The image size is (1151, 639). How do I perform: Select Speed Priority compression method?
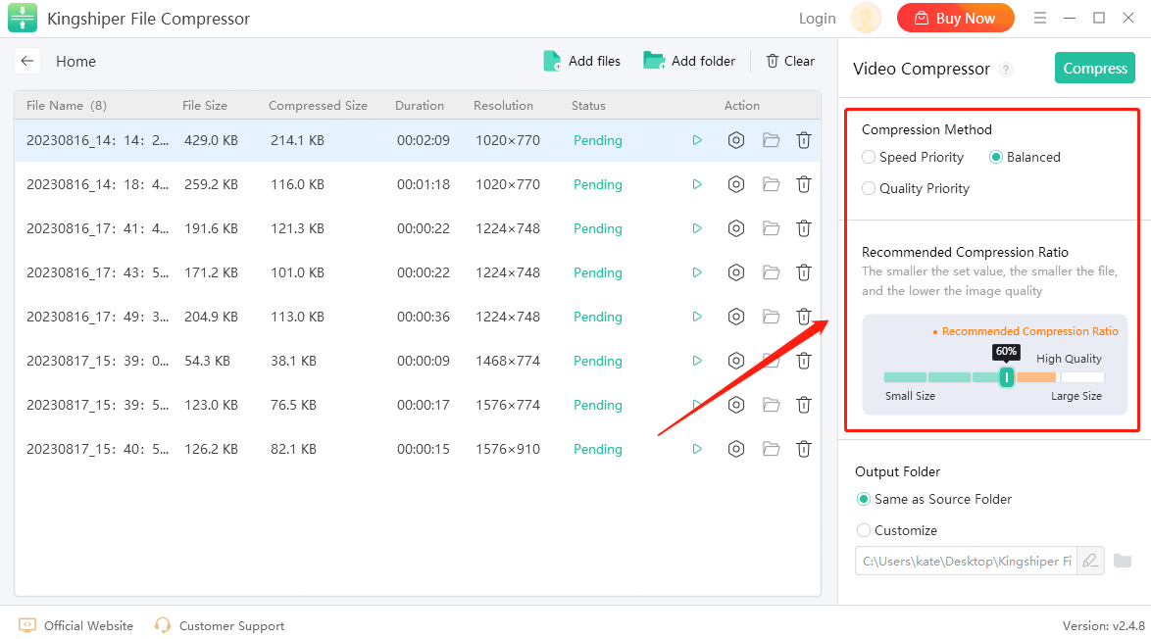913,157
